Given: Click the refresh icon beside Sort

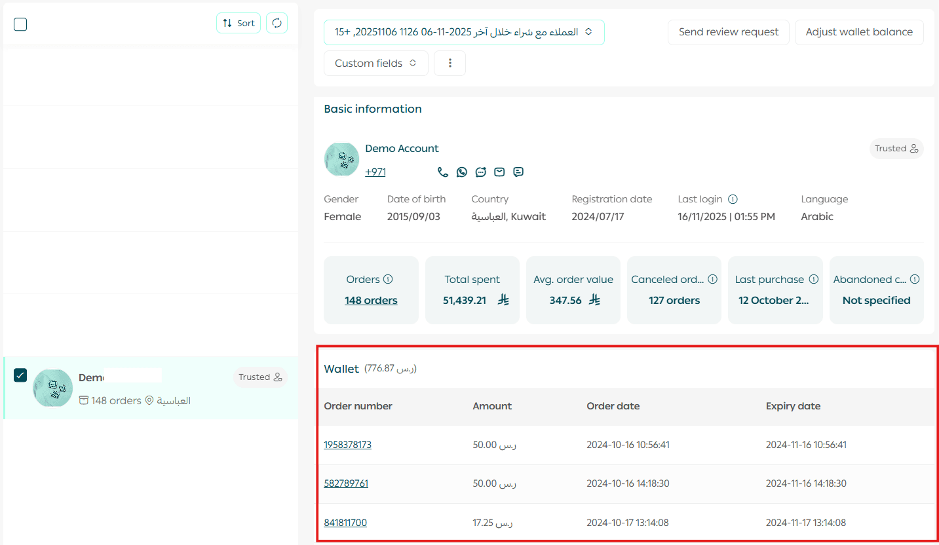Looking at the screenshot, I should point(277,23).
